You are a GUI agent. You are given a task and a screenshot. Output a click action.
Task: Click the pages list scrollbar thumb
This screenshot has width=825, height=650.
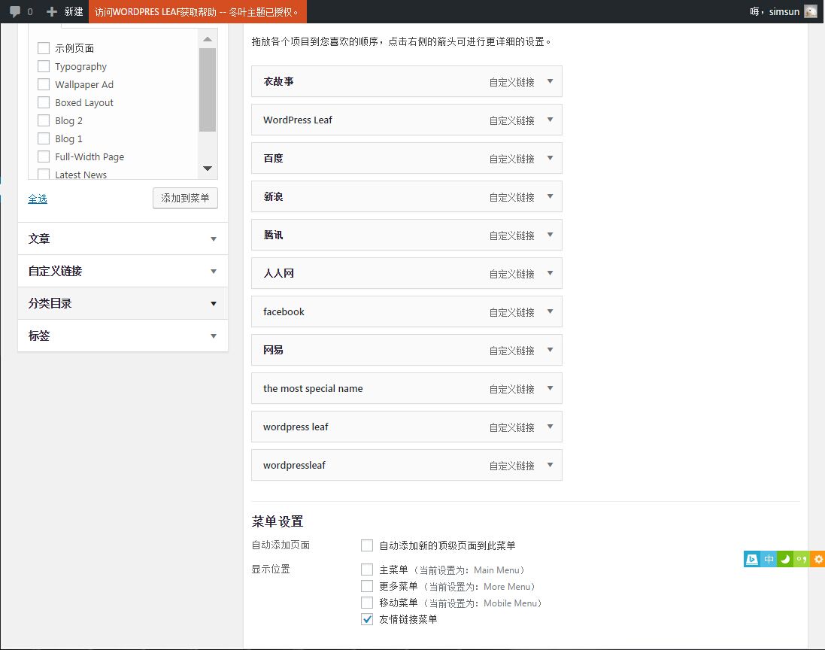click(208, 90)
